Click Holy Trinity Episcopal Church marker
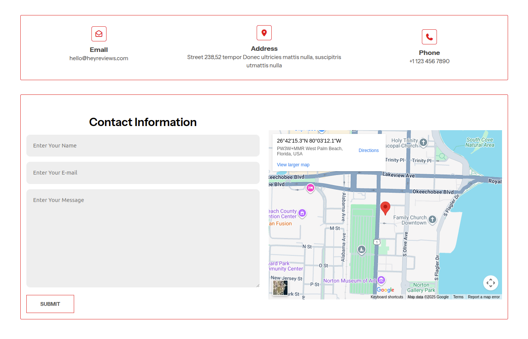 point(423,142)
